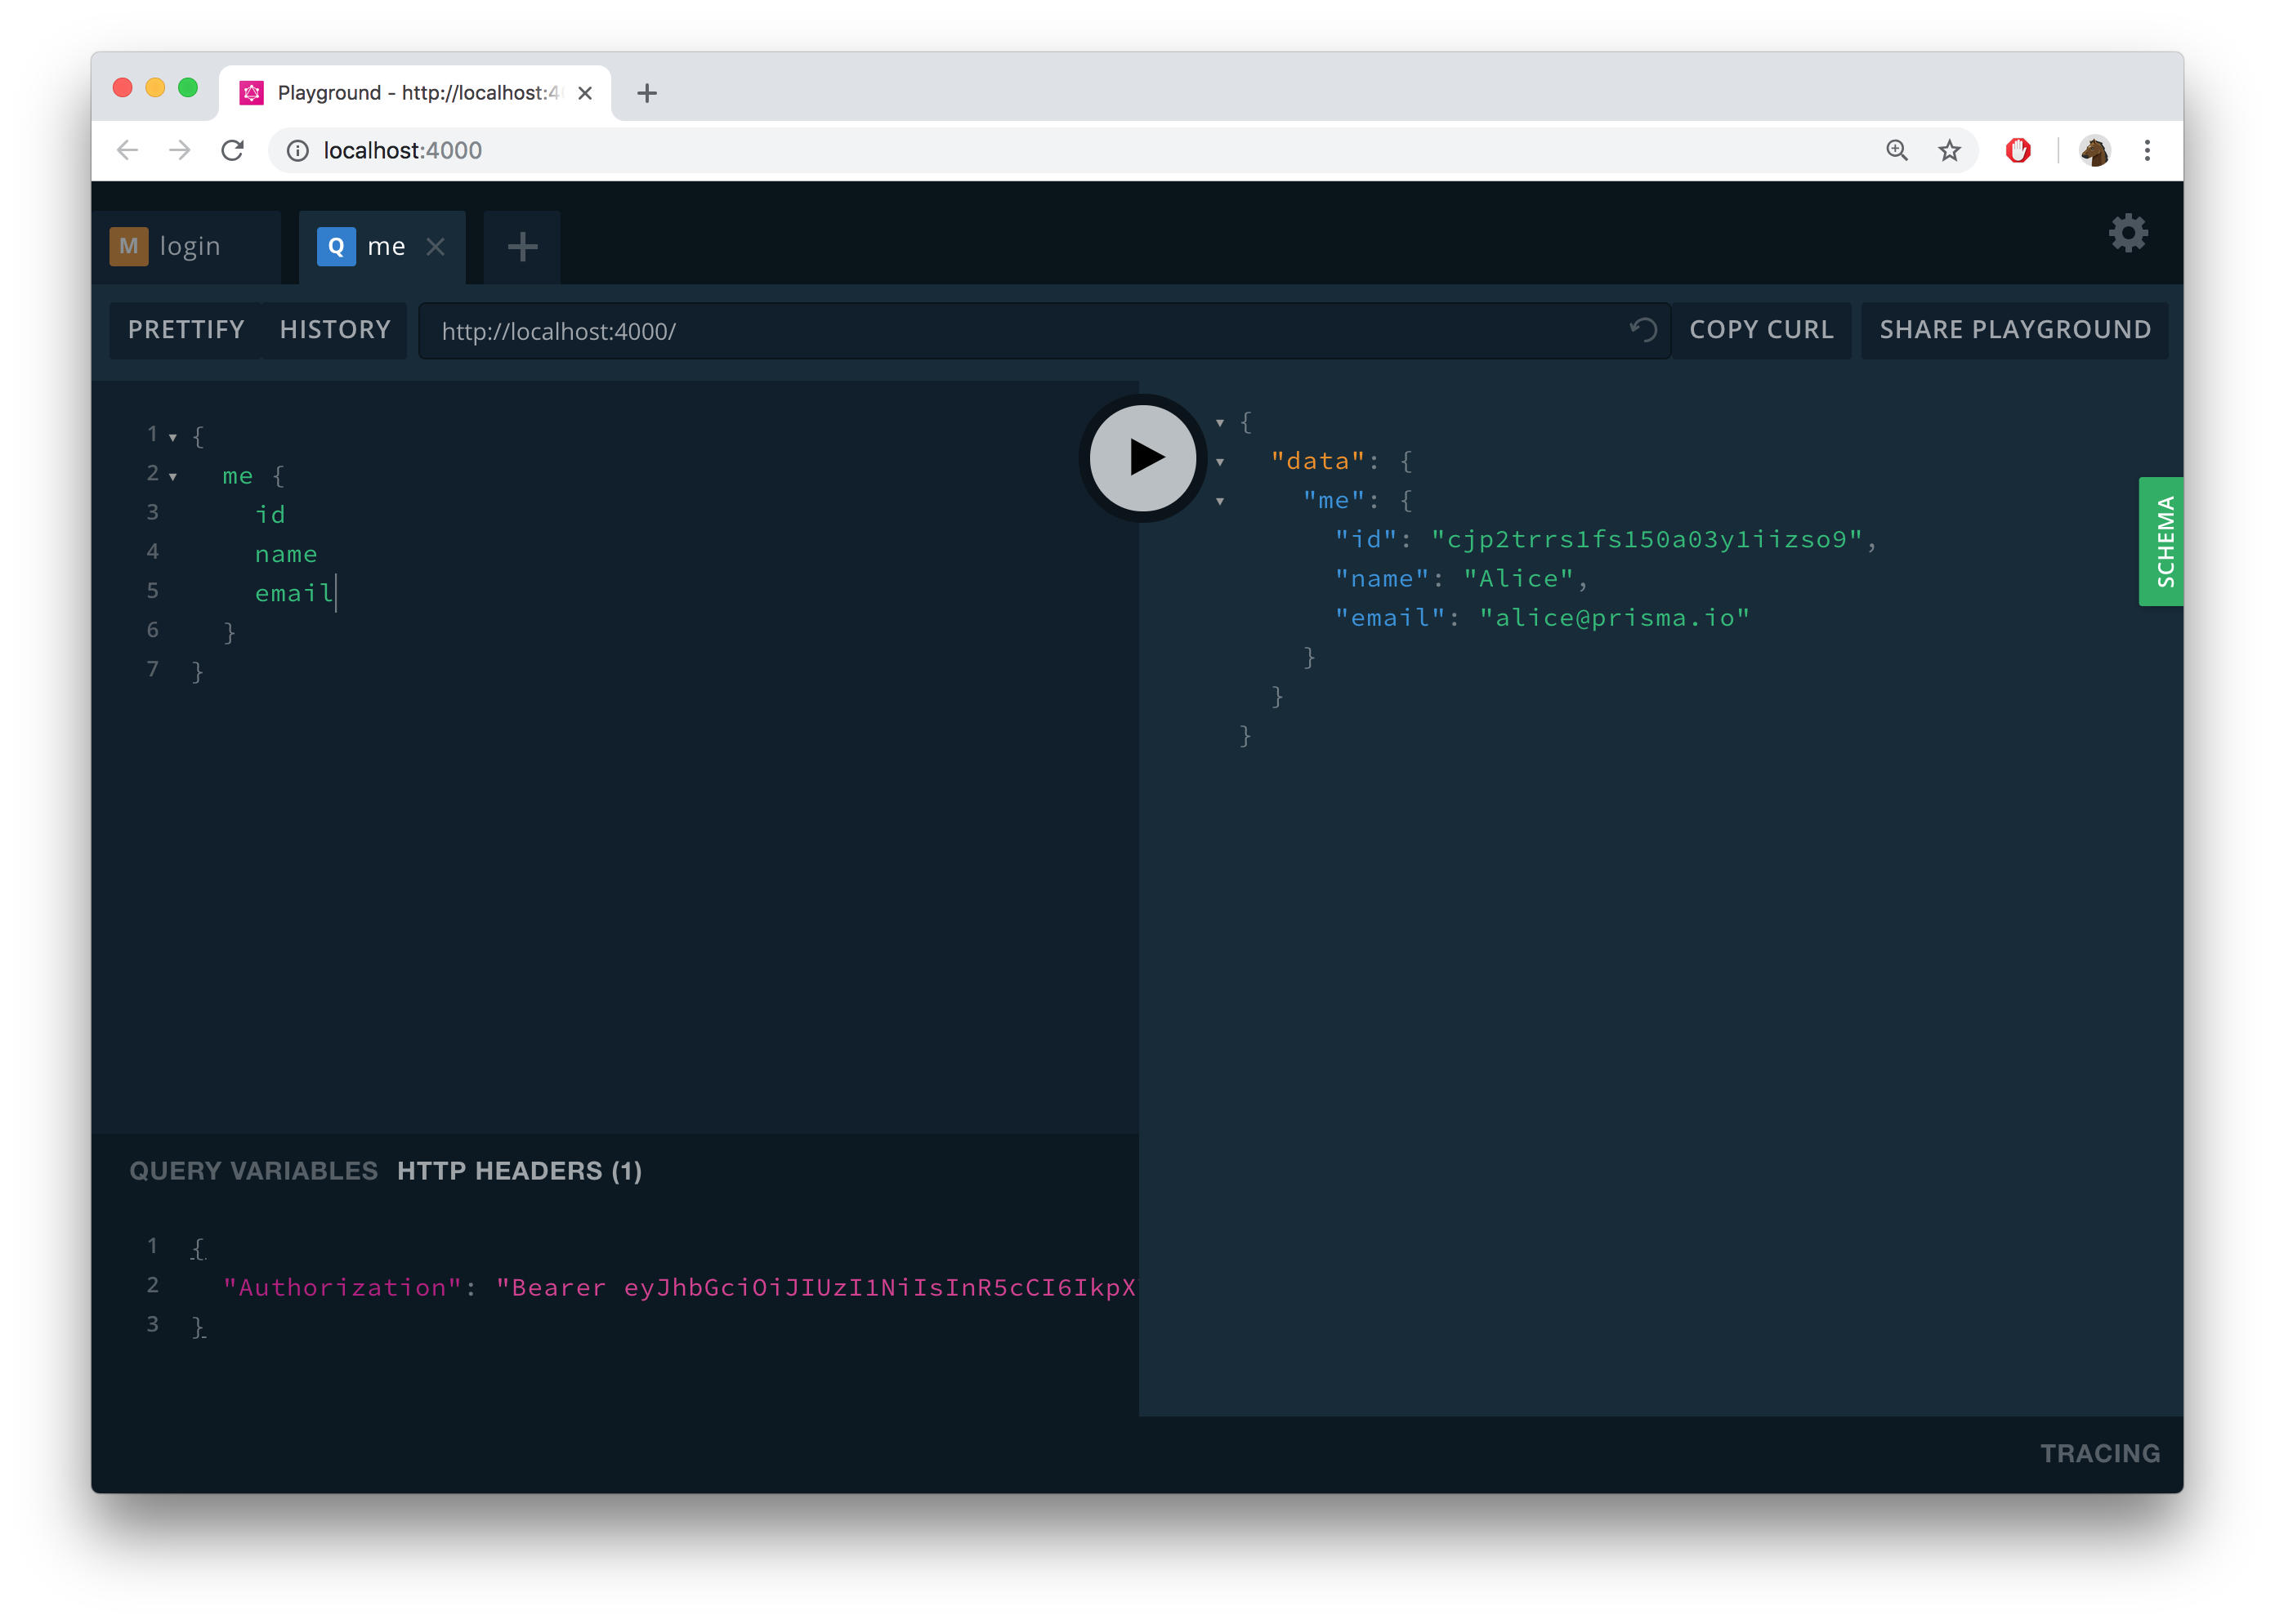Run the GraphQL query with play button
Image resolution: width=2275 pixels, height=1624 pixels.
tap(1142, 458)
